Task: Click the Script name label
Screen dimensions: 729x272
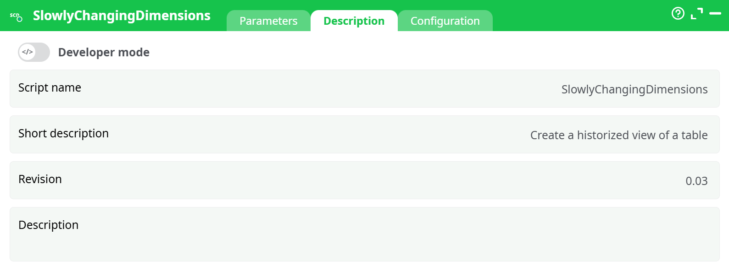Action: pyautogui.click(x=50, y=88)
